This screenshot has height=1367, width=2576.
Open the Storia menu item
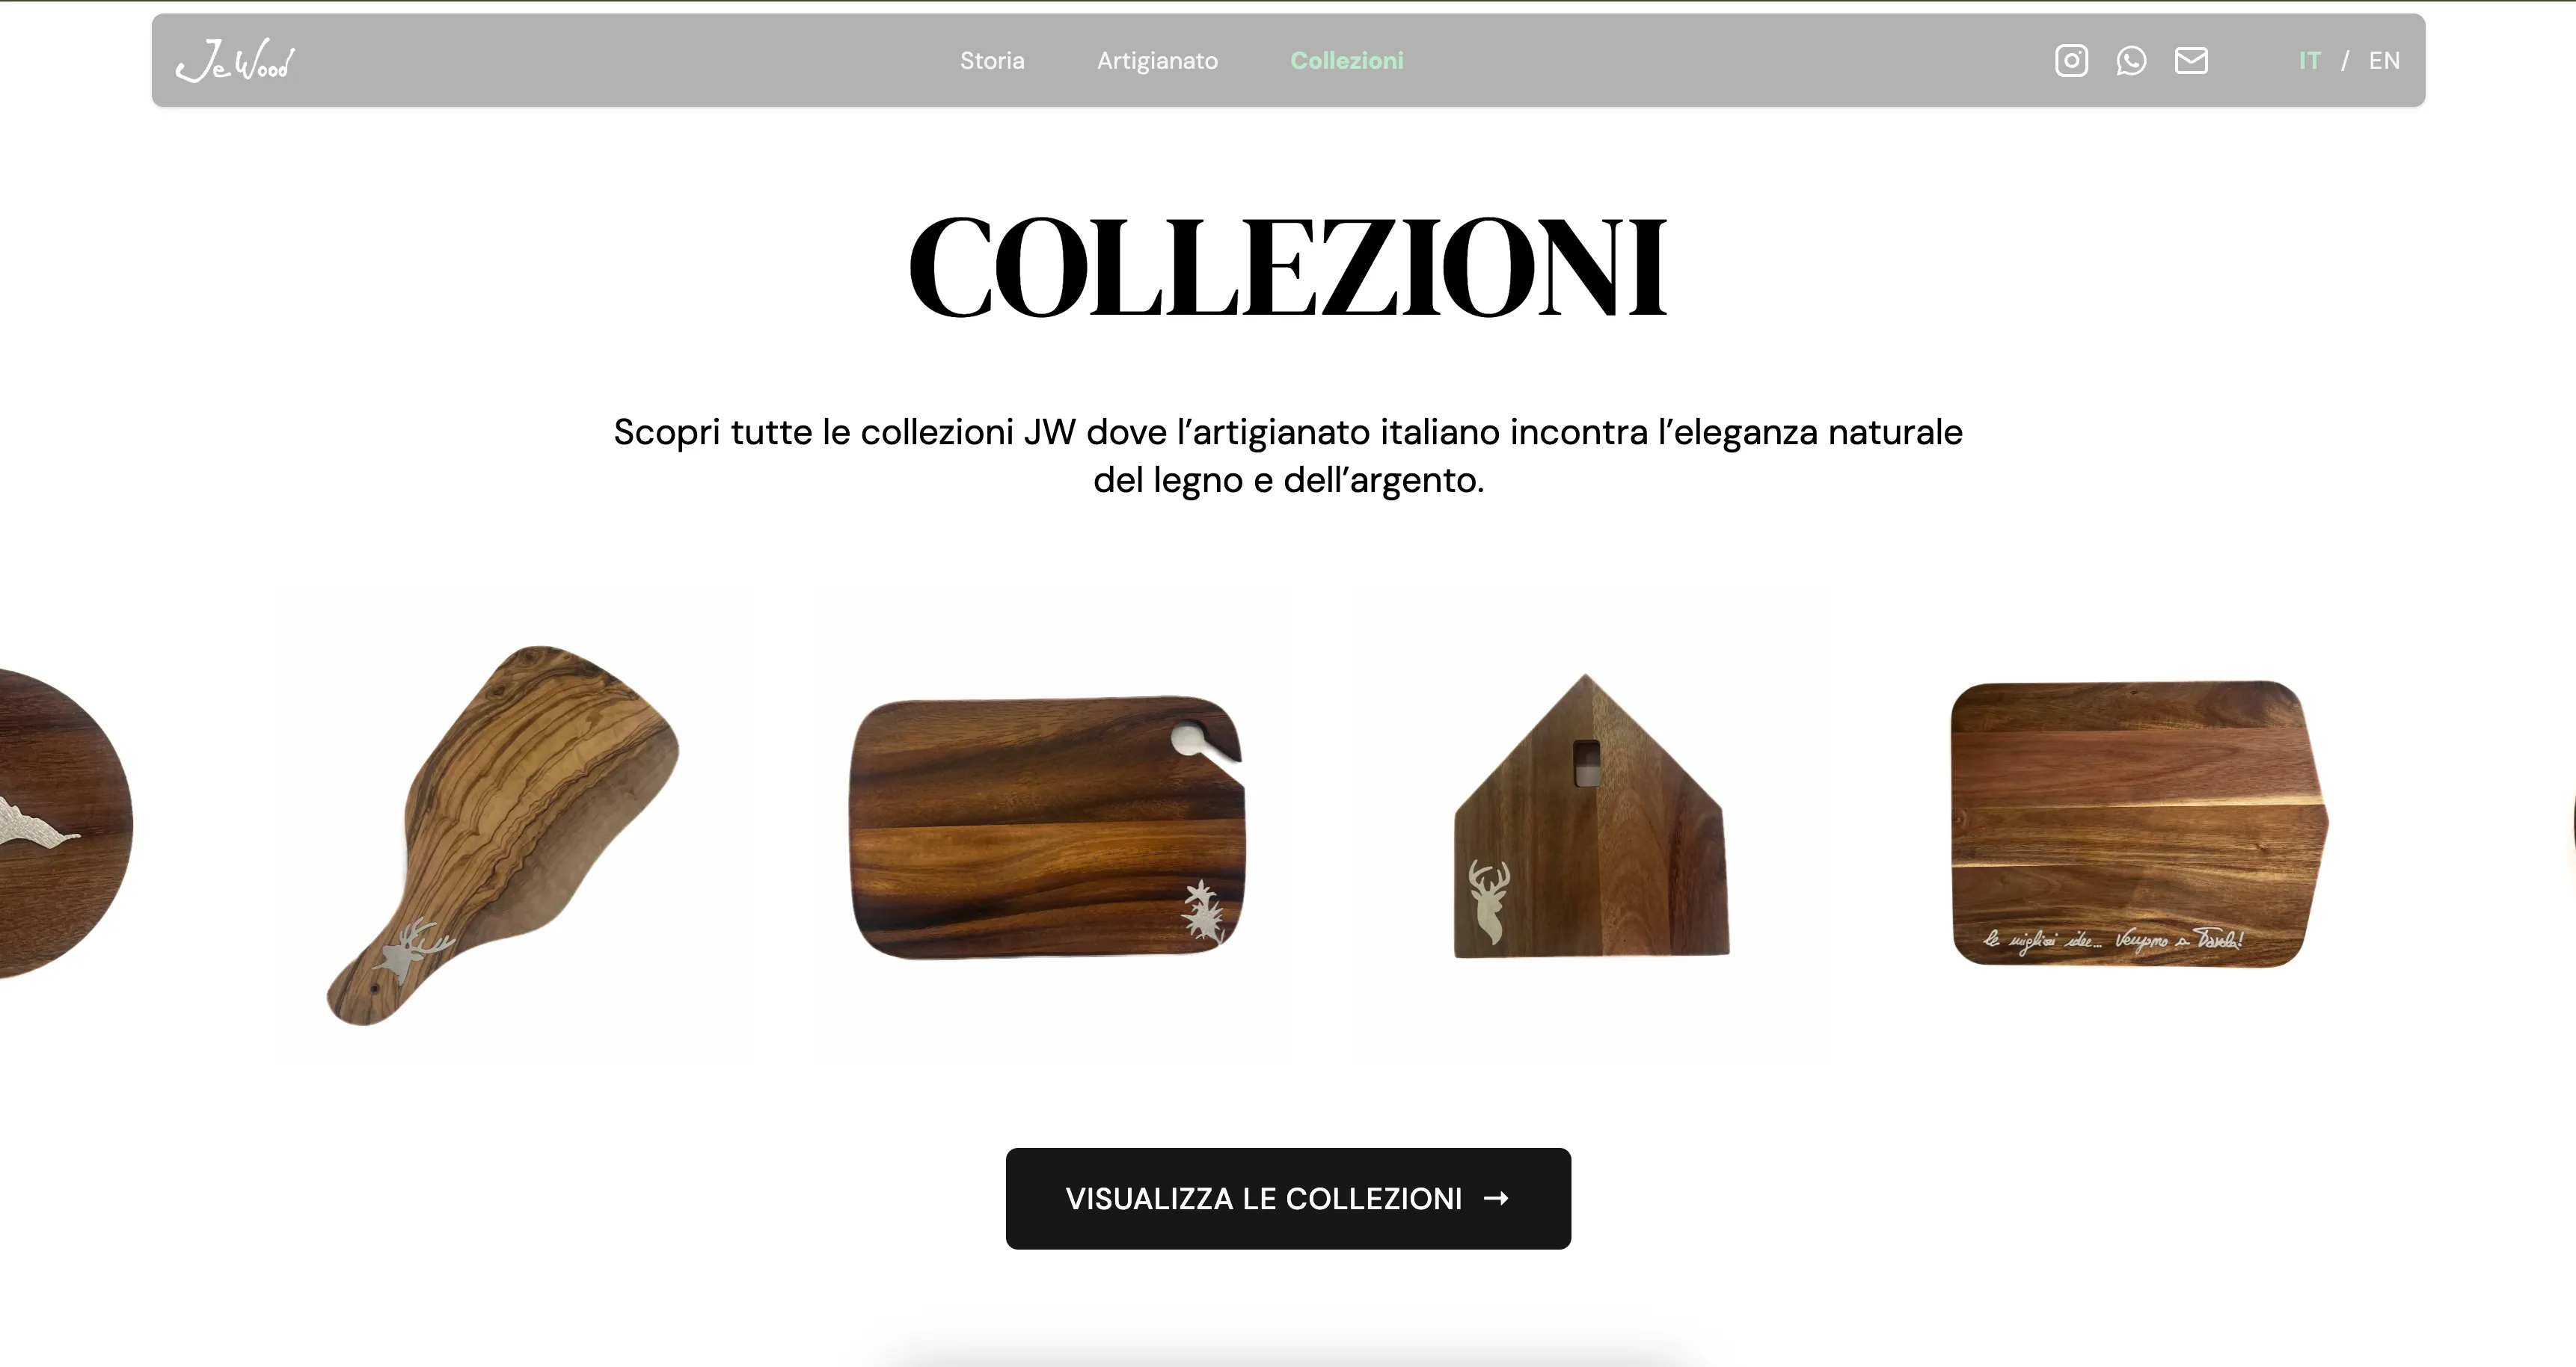pos(992,60)
